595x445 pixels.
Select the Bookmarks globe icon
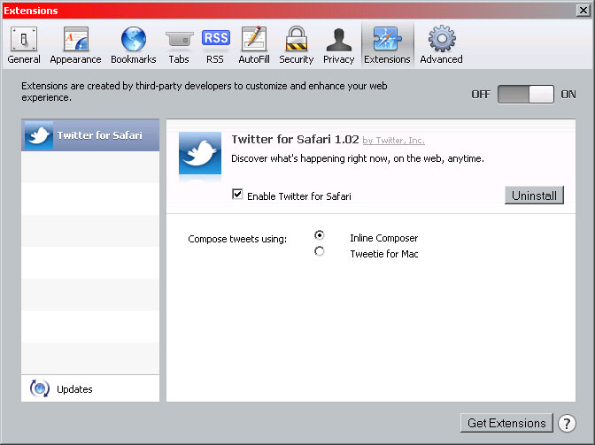point(133,39)
